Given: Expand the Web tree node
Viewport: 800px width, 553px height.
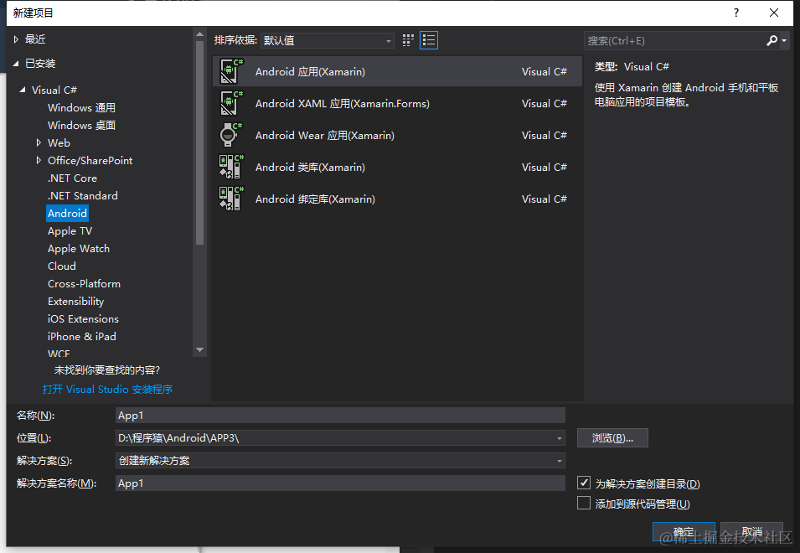Looking at the screenshot, I should click(39, 142).
